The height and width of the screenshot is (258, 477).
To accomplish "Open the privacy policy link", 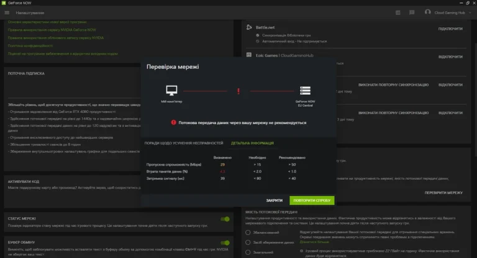I will pos(30,45).
